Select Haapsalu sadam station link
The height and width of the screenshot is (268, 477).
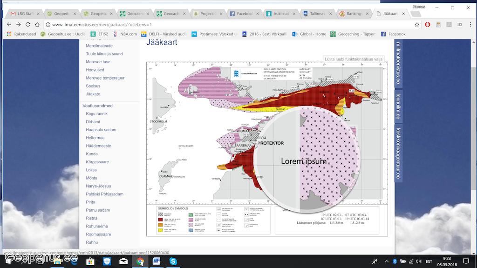pos(101,130)
